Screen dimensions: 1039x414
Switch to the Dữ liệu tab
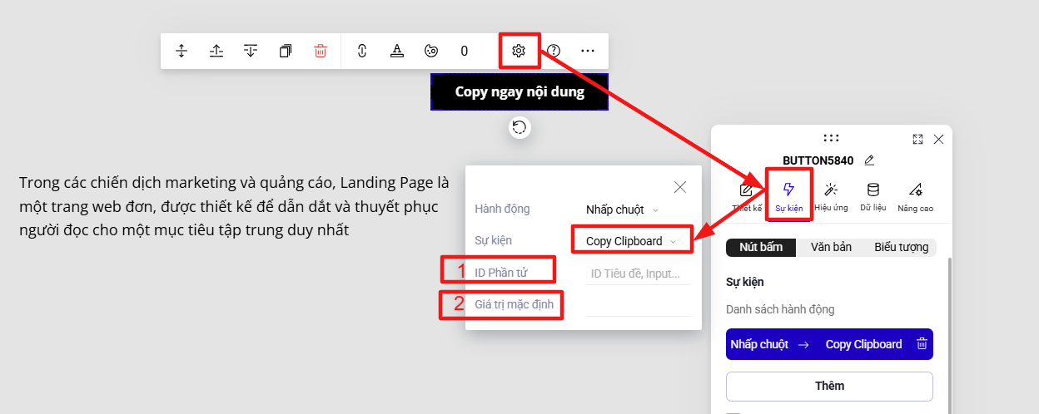(872, 198)
